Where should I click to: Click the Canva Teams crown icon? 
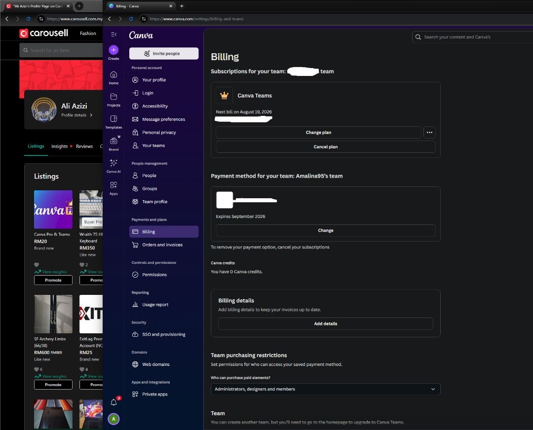click(x=225, y=96)
